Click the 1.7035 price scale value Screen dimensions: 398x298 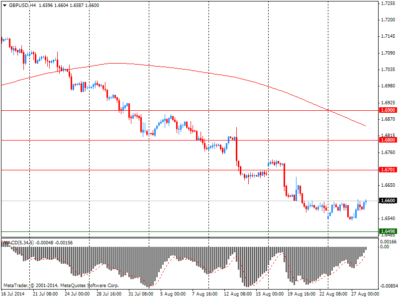pyautogui.click(x=389, y=70)
